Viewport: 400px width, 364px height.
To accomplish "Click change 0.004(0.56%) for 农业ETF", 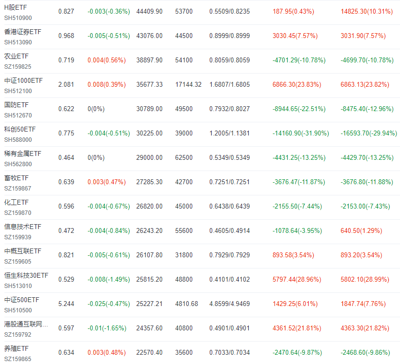I will point(107,60).
